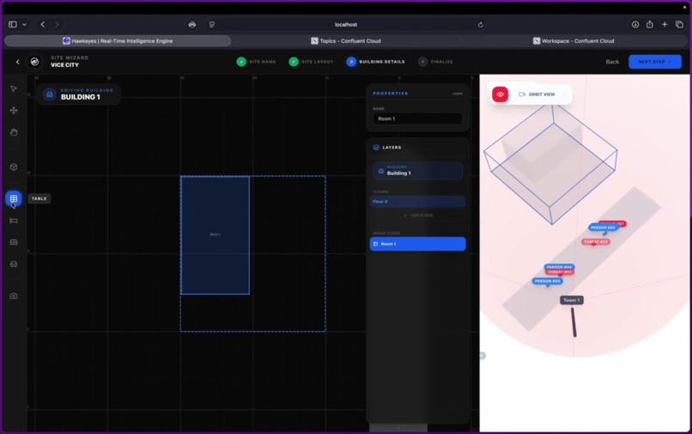
Task: Select the THREAT #03 marker
Action: [596, 242]
